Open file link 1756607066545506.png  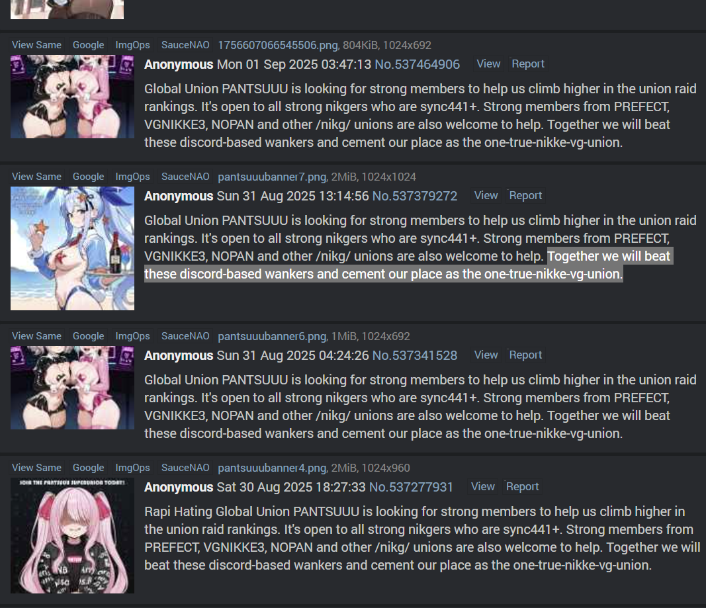click(278, 45)
